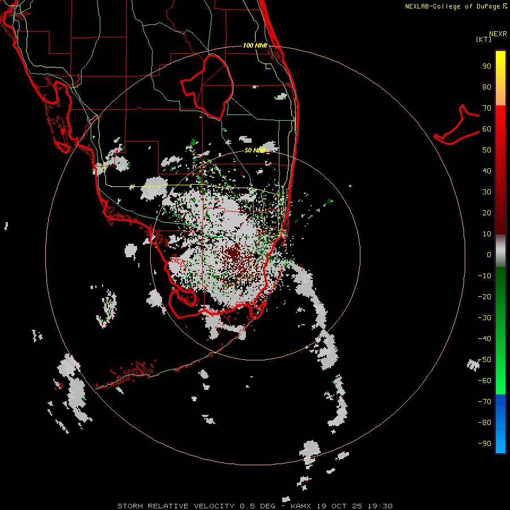Click the 80 value on velocity scale
This screenshot has height=510, width=510.
click(487, 87)
